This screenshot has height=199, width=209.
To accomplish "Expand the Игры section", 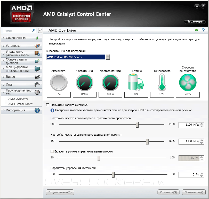I will coord(4,85).
